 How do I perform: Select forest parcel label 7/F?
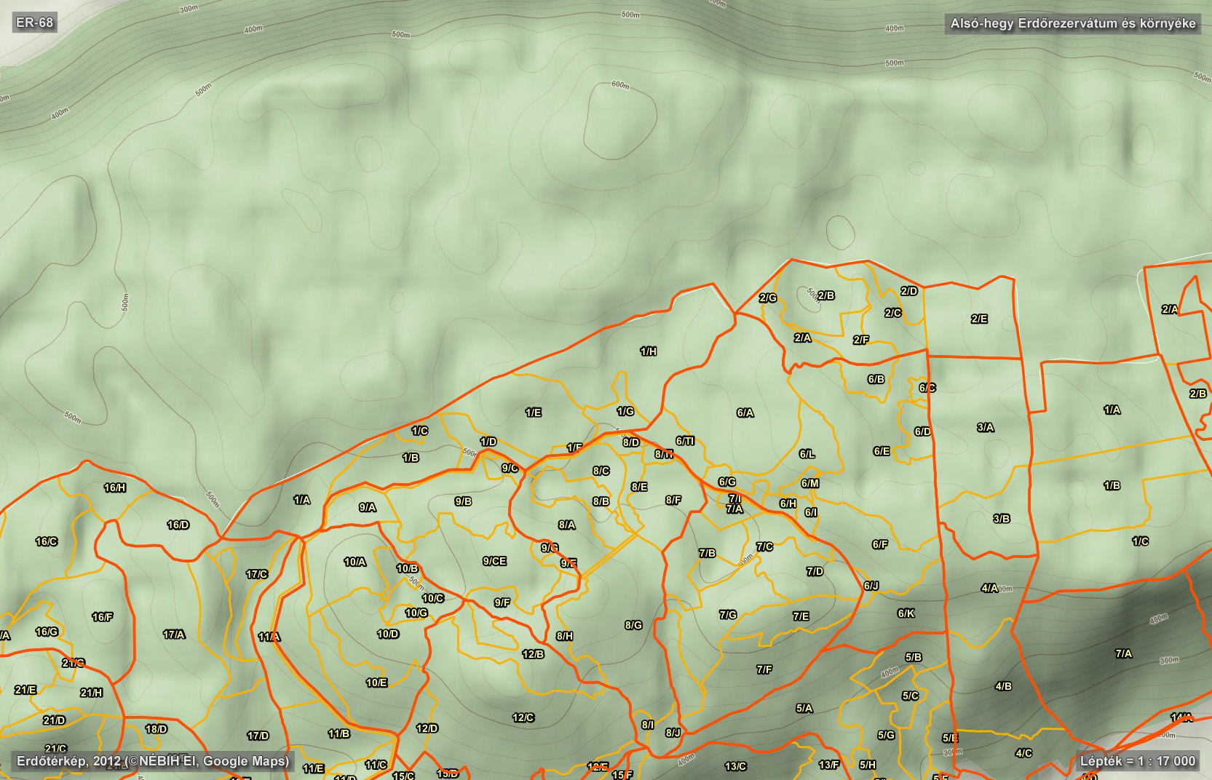coord(764,669)
